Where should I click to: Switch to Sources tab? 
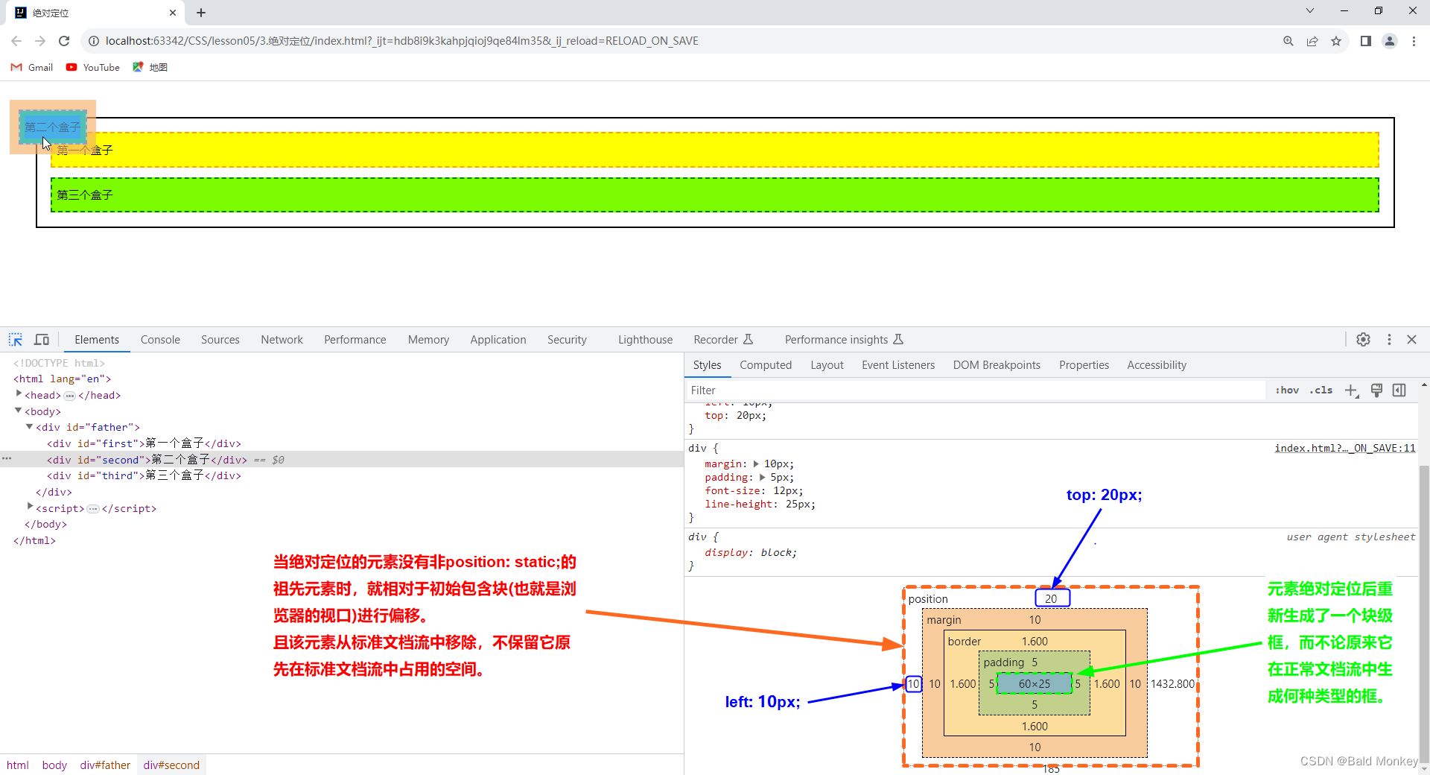tap(220, 340)
